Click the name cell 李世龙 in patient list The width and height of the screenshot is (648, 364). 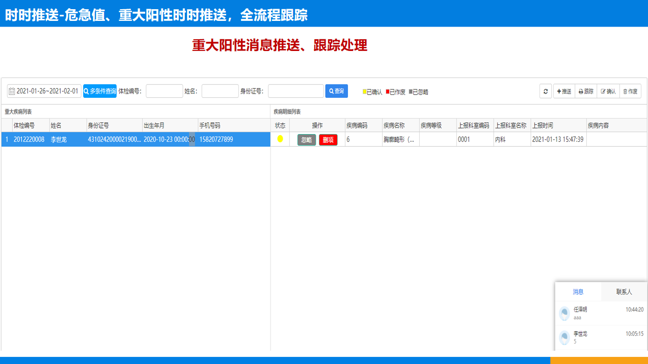[x=68, y=139]
